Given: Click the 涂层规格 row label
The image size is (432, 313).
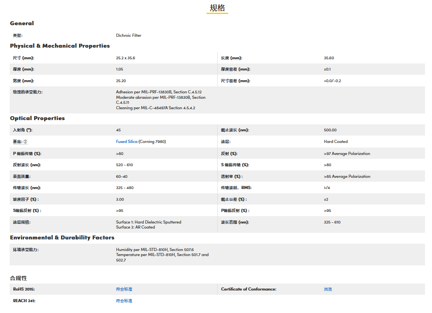Looking at the screenshot, I should coord(22,222).
